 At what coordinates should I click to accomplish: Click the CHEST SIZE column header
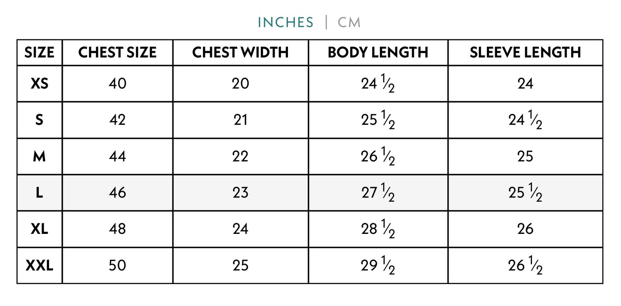117,53
